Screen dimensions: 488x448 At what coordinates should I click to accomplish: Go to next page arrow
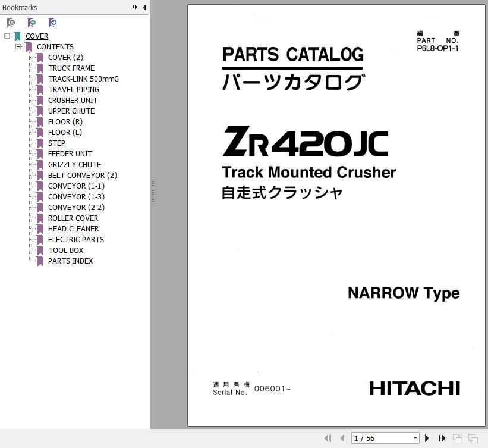[x=427, y=438]
